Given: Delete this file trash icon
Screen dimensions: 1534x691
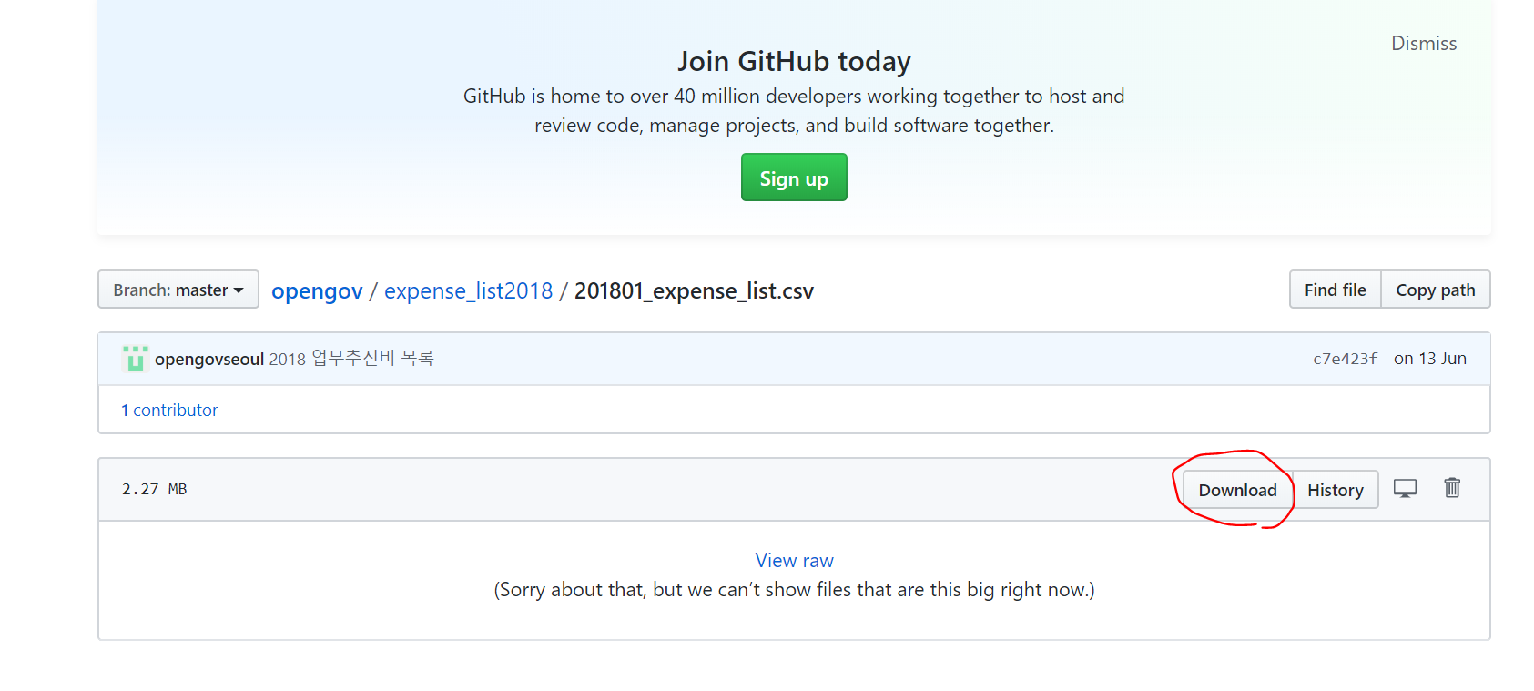Looking at the screenshot, I should point(1452,488).
